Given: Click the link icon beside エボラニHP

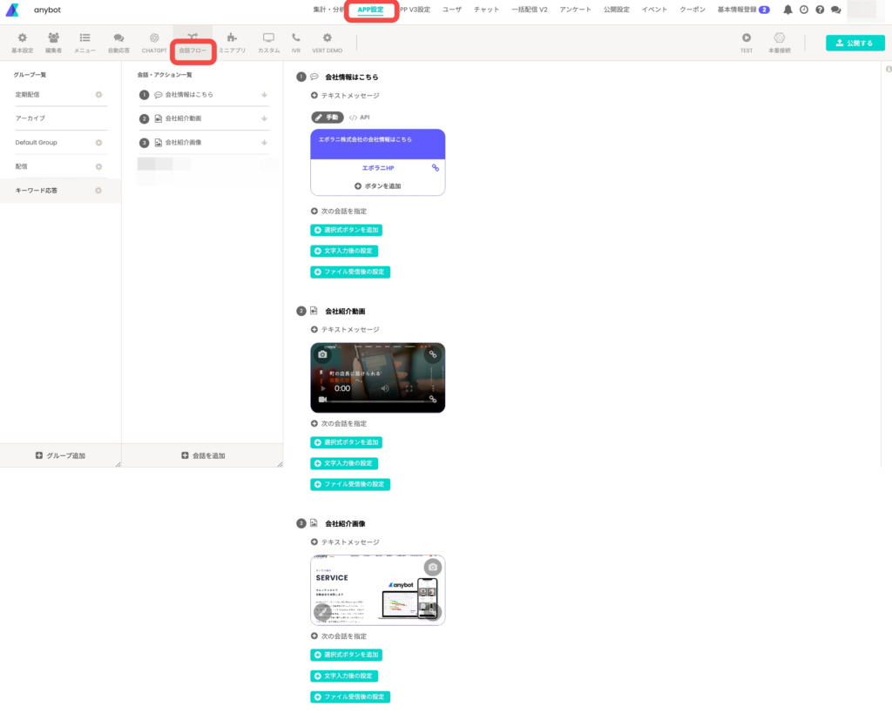Looking at the screenshot, I should pos(436,167).
